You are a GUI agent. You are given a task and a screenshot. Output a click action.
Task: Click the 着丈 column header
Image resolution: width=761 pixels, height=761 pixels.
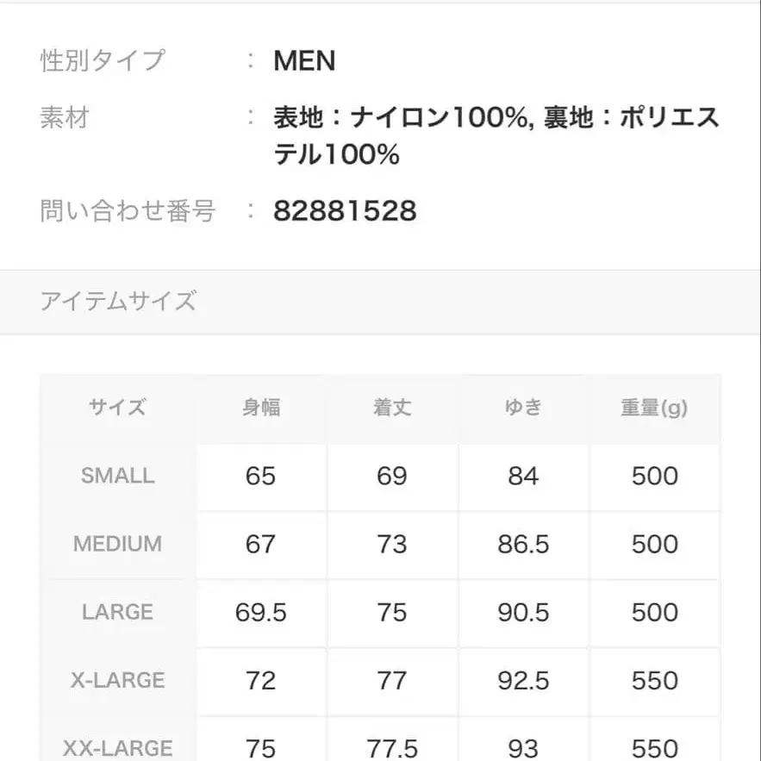[x=392, y=408]
